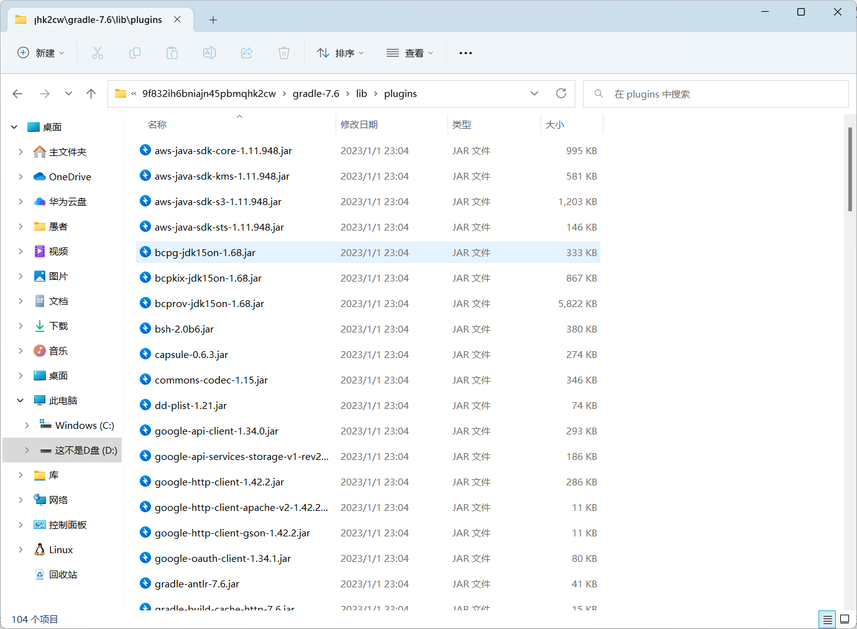Image resolution: width=857 pixels, height=629 pixels.
Task: Click the 下载 download arrow icon
Action: (x=40, y=326)
